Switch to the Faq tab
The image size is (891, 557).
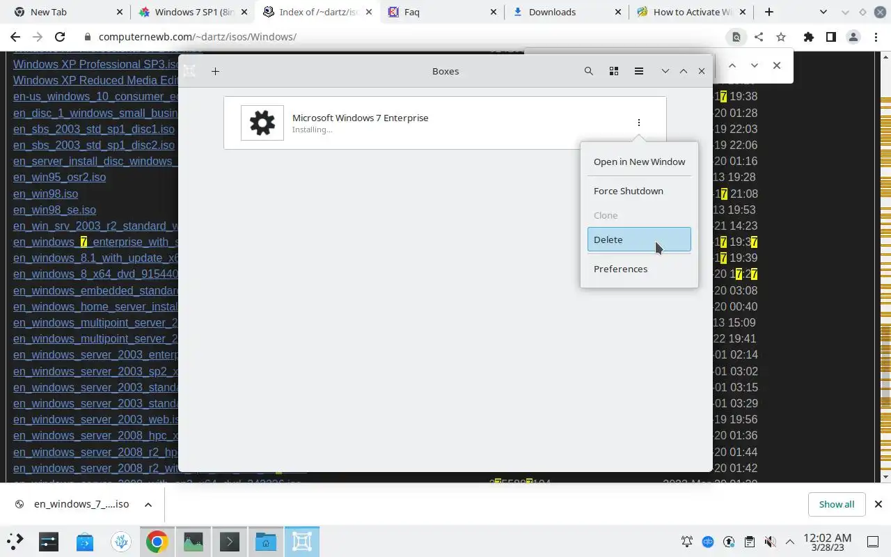pyautogui.click(x=443, y=12)
